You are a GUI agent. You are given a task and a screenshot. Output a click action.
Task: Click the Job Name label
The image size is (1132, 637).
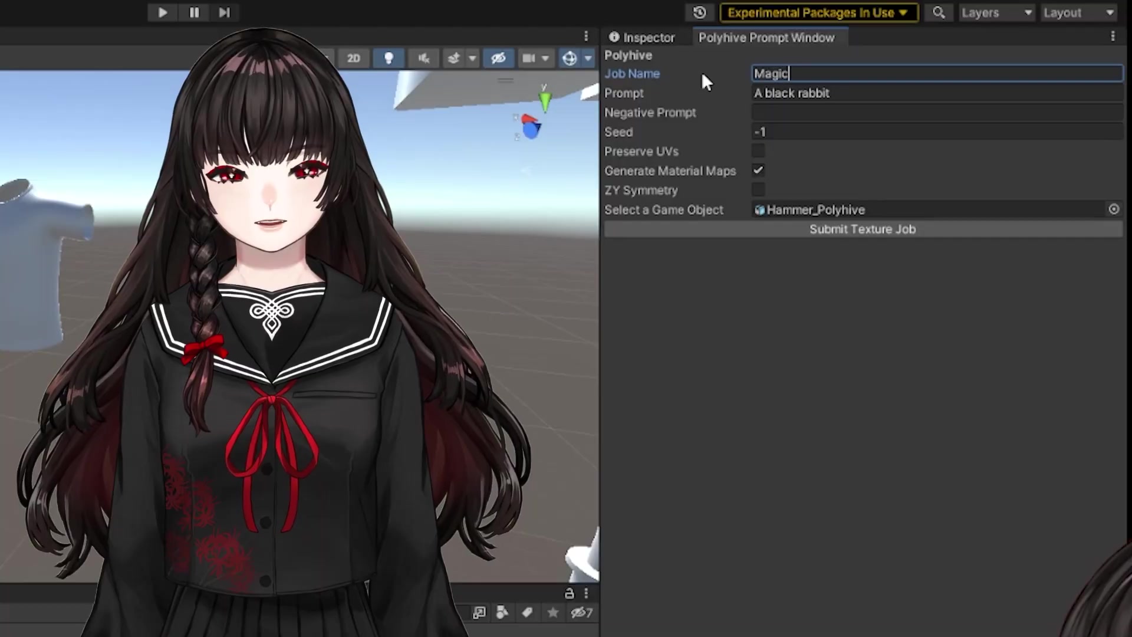[632, 74]
